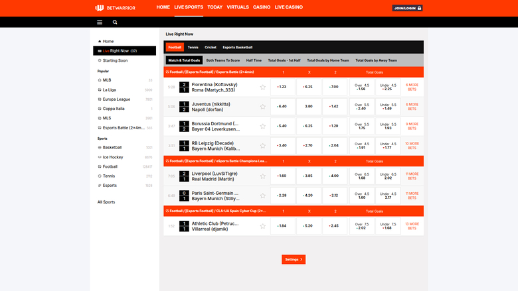
Task: Click the MLS icon in sidebar
Action: [x=100, y=118]
